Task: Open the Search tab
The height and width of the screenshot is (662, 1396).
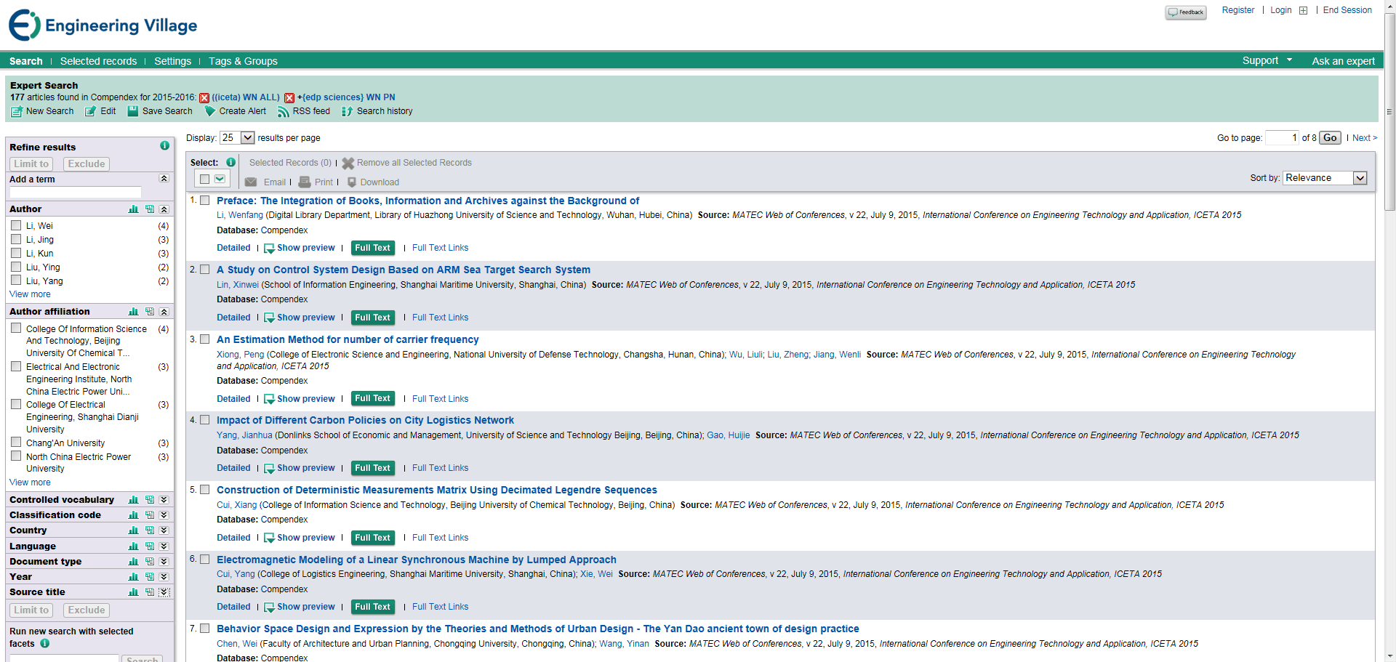Action: coord(26,62)
